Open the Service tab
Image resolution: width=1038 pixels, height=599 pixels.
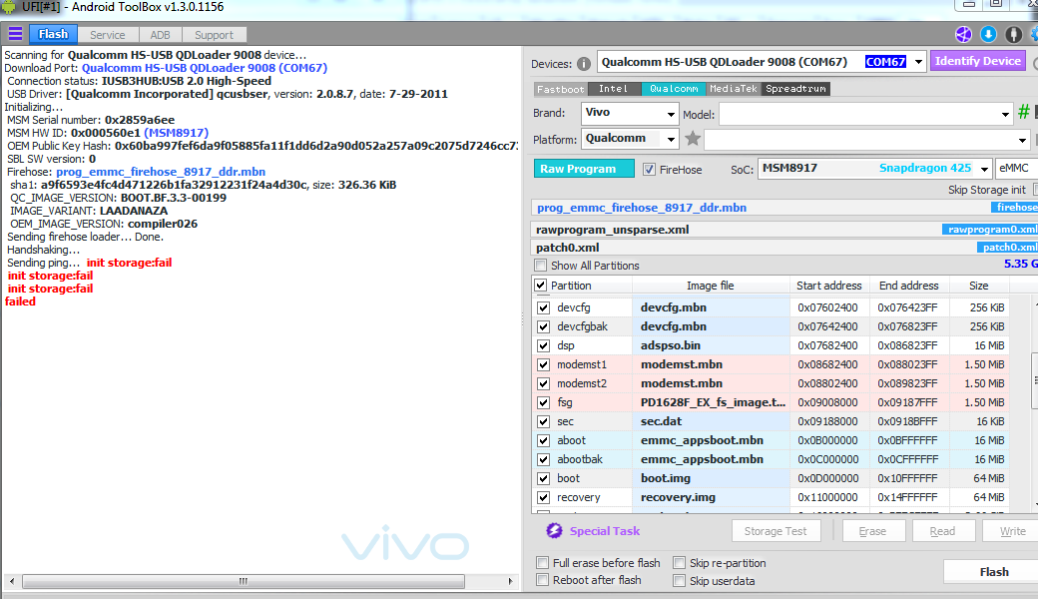[107, 35]
